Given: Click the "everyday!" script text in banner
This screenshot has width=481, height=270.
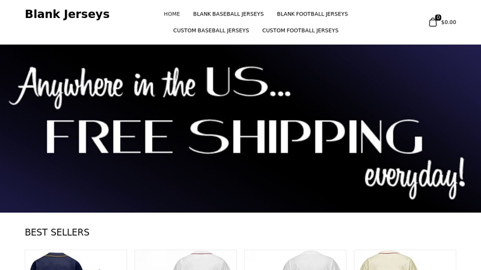Looking at the screenshot, I should coord(415,178).
